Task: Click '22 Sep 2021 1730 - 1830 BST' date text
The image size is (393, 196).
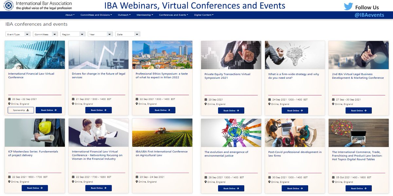Action: 93,177
